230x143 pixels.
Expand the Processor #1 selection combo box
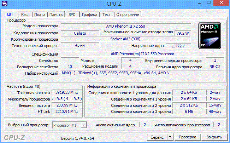[69, 125]
